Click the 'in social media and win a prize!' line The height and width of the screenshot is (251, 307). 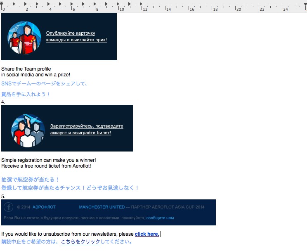tap(35, 75)
